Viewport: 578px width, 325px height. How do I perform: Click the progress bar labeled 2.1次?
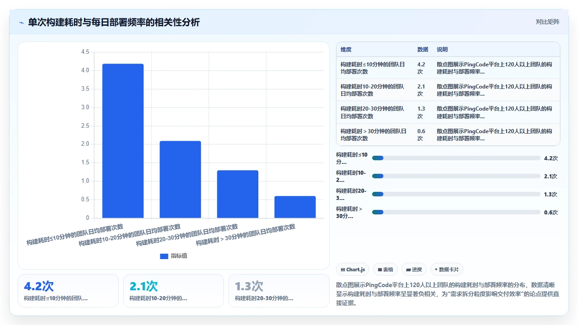point(456,176)
